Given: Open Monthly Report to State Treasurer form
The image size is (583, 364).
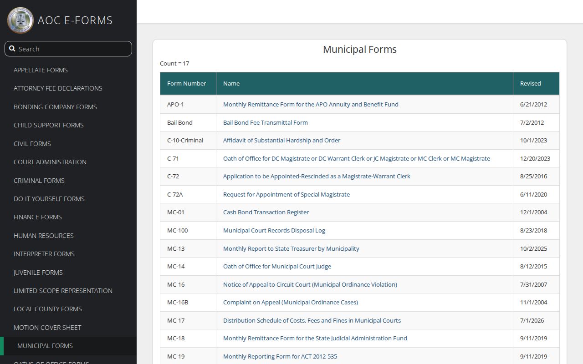Looking at the screenshot, I should click(x=291, y=248).
